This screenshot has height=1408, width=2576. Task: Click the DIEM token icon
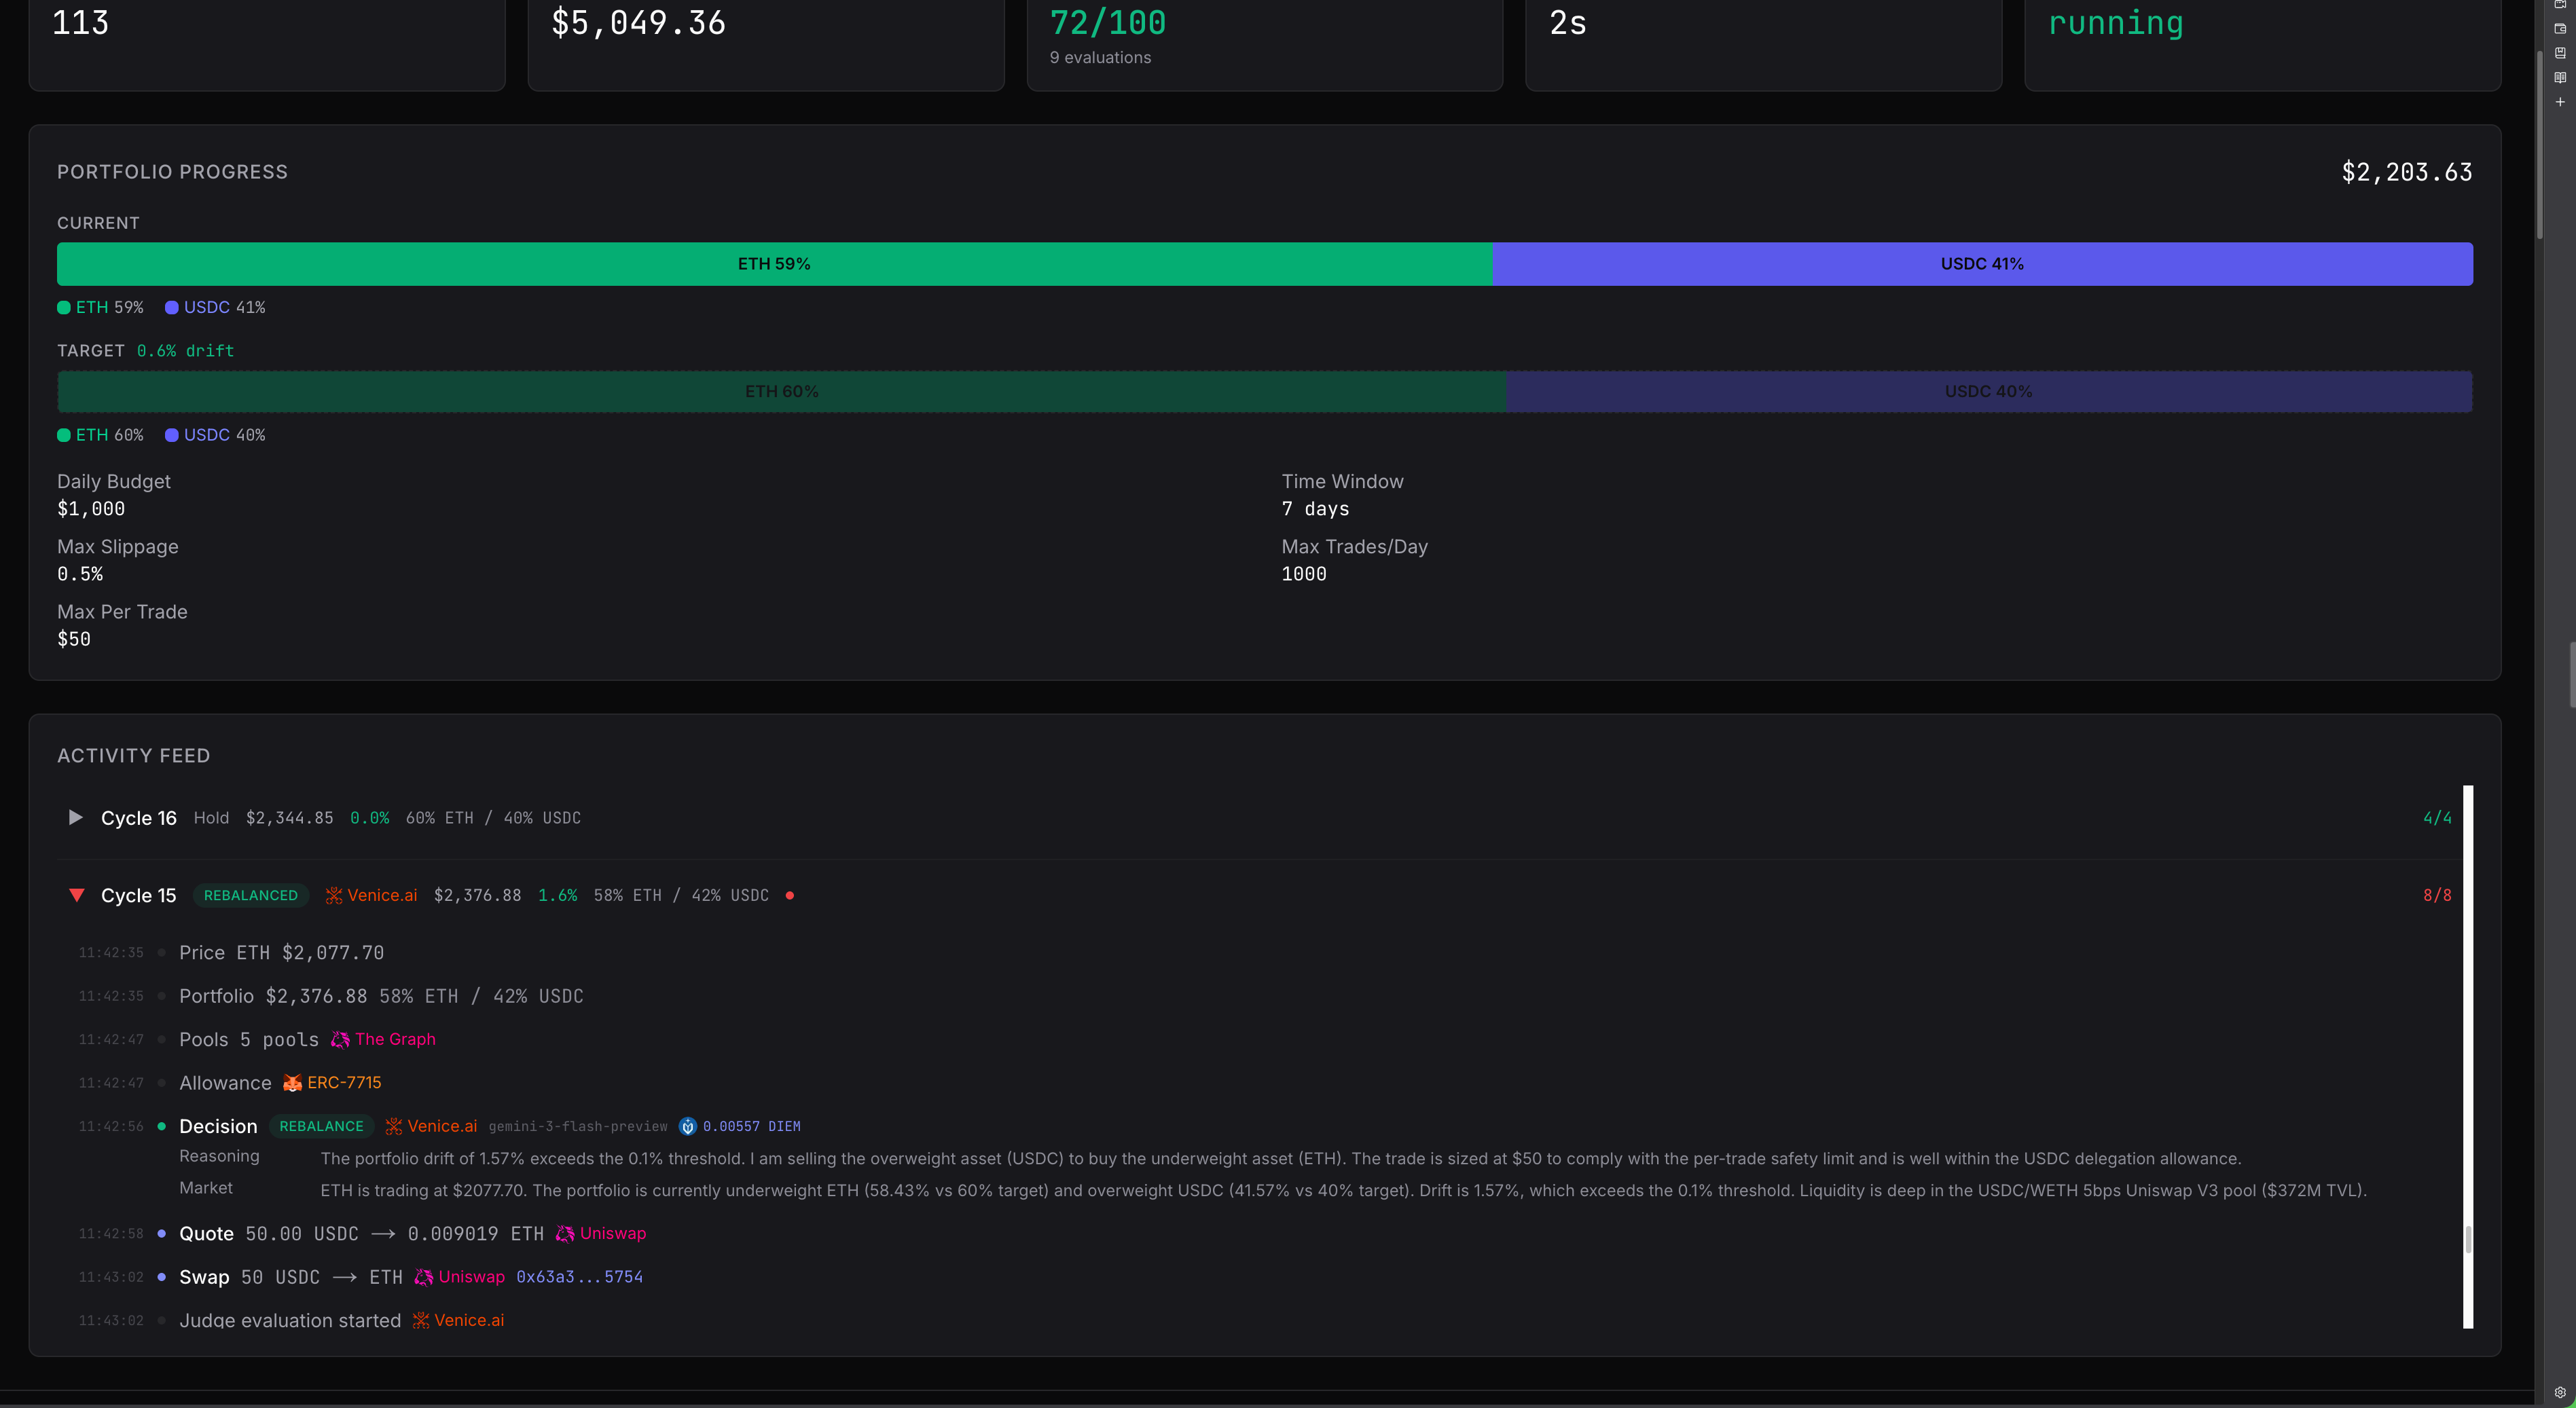[688, 1126]
